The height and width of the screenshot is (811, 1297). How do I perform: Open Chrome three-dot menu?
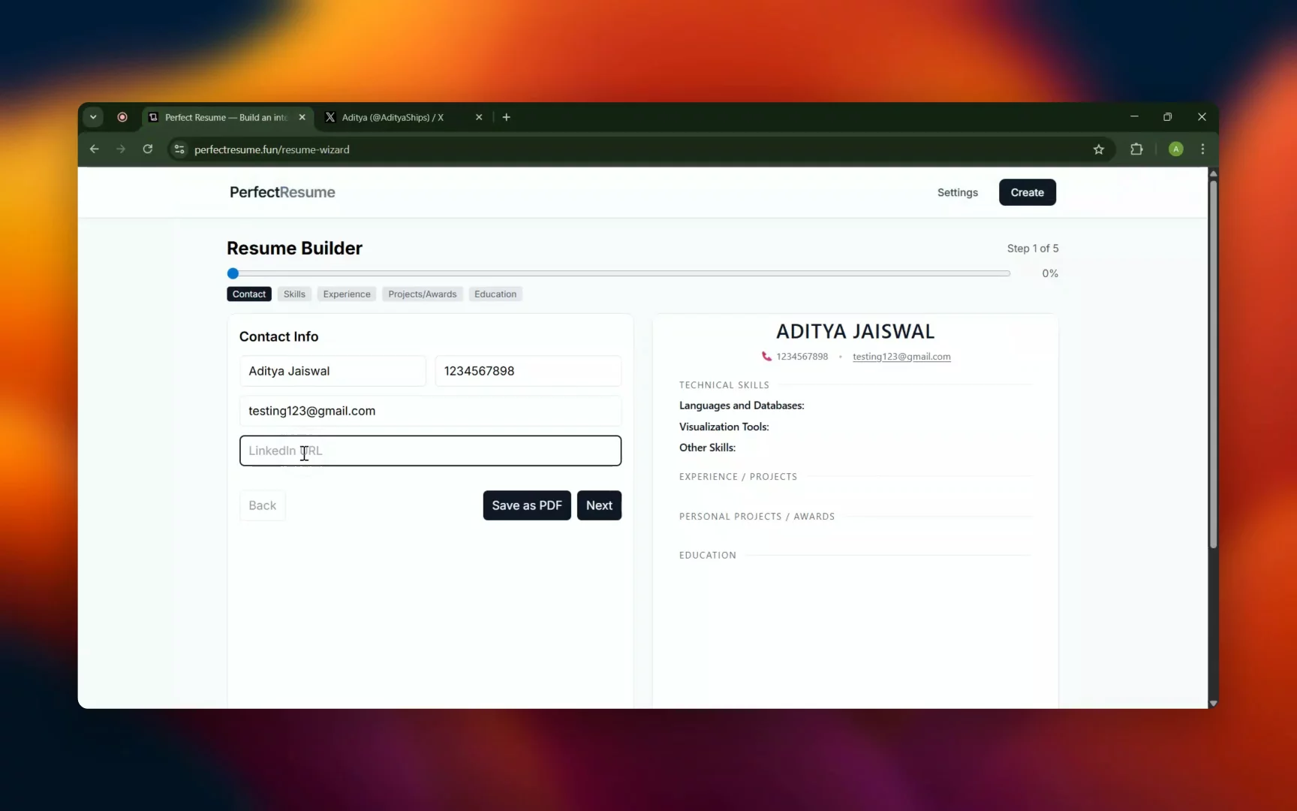1202,149
